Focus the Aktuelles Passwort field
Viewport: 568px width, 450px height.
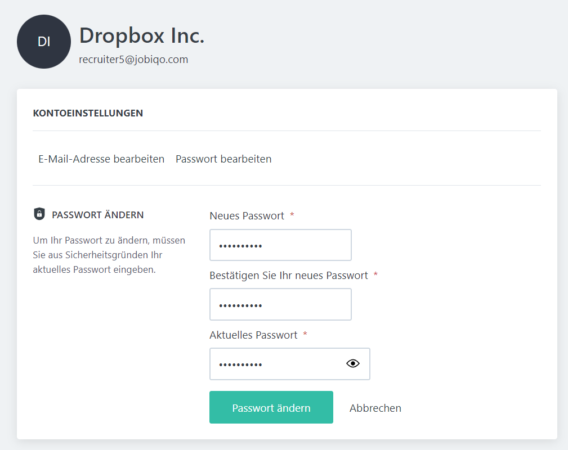[290, 364]
